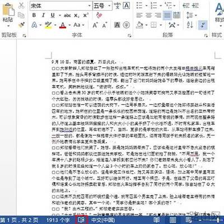The height and width of the screenshot is (224, 224).
Task: Decrease paragraph indent
Action: click(x=186, y=6)
